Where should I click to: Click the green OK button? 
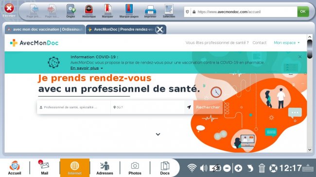point(303,12)
